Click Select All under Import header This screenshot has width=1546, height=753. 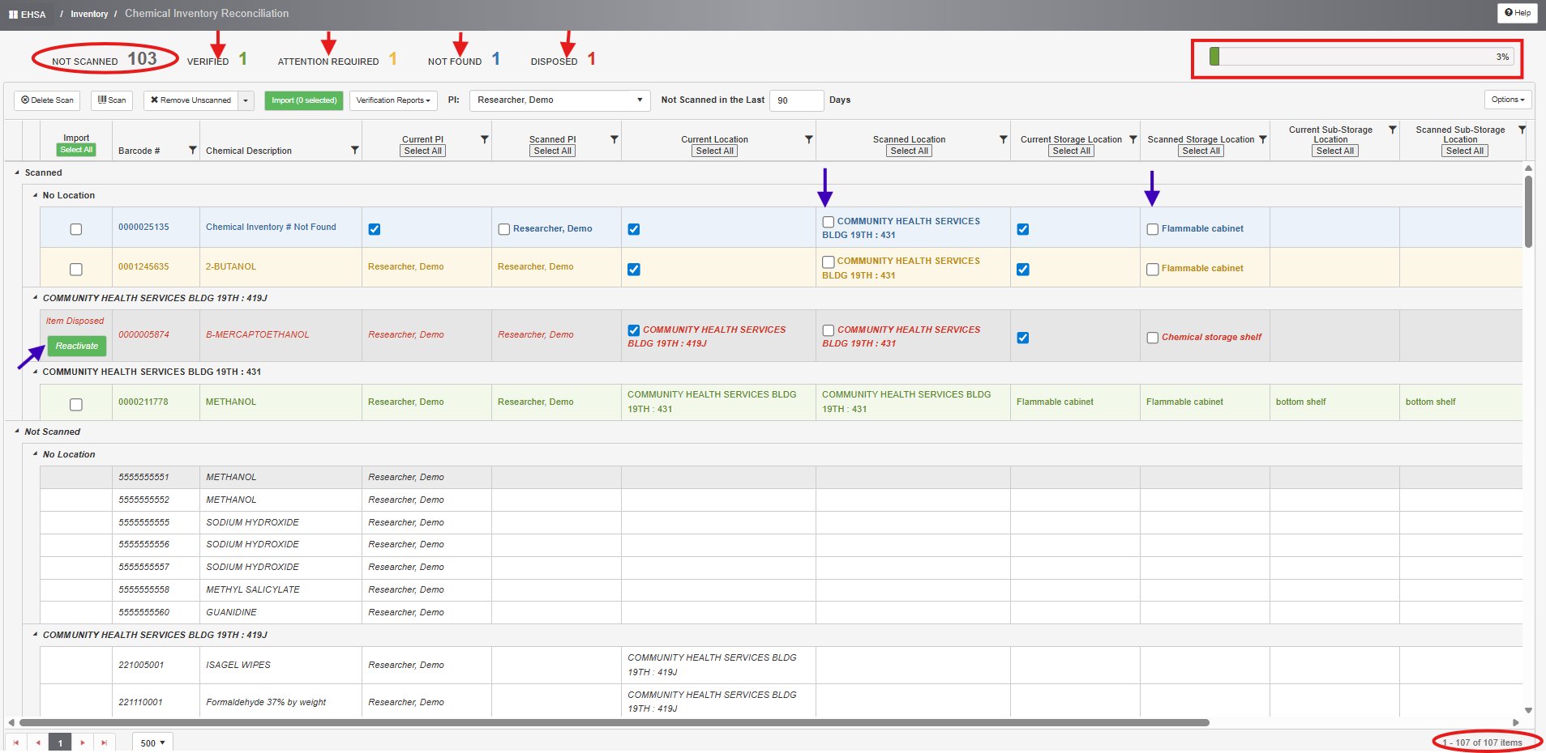pyautogui.click(x=76, y=150)
